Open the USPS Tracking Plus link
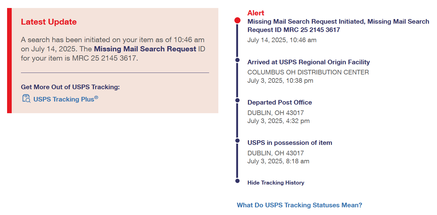The height and width of the screenshot is (215, 437). [x=66, y=99]
